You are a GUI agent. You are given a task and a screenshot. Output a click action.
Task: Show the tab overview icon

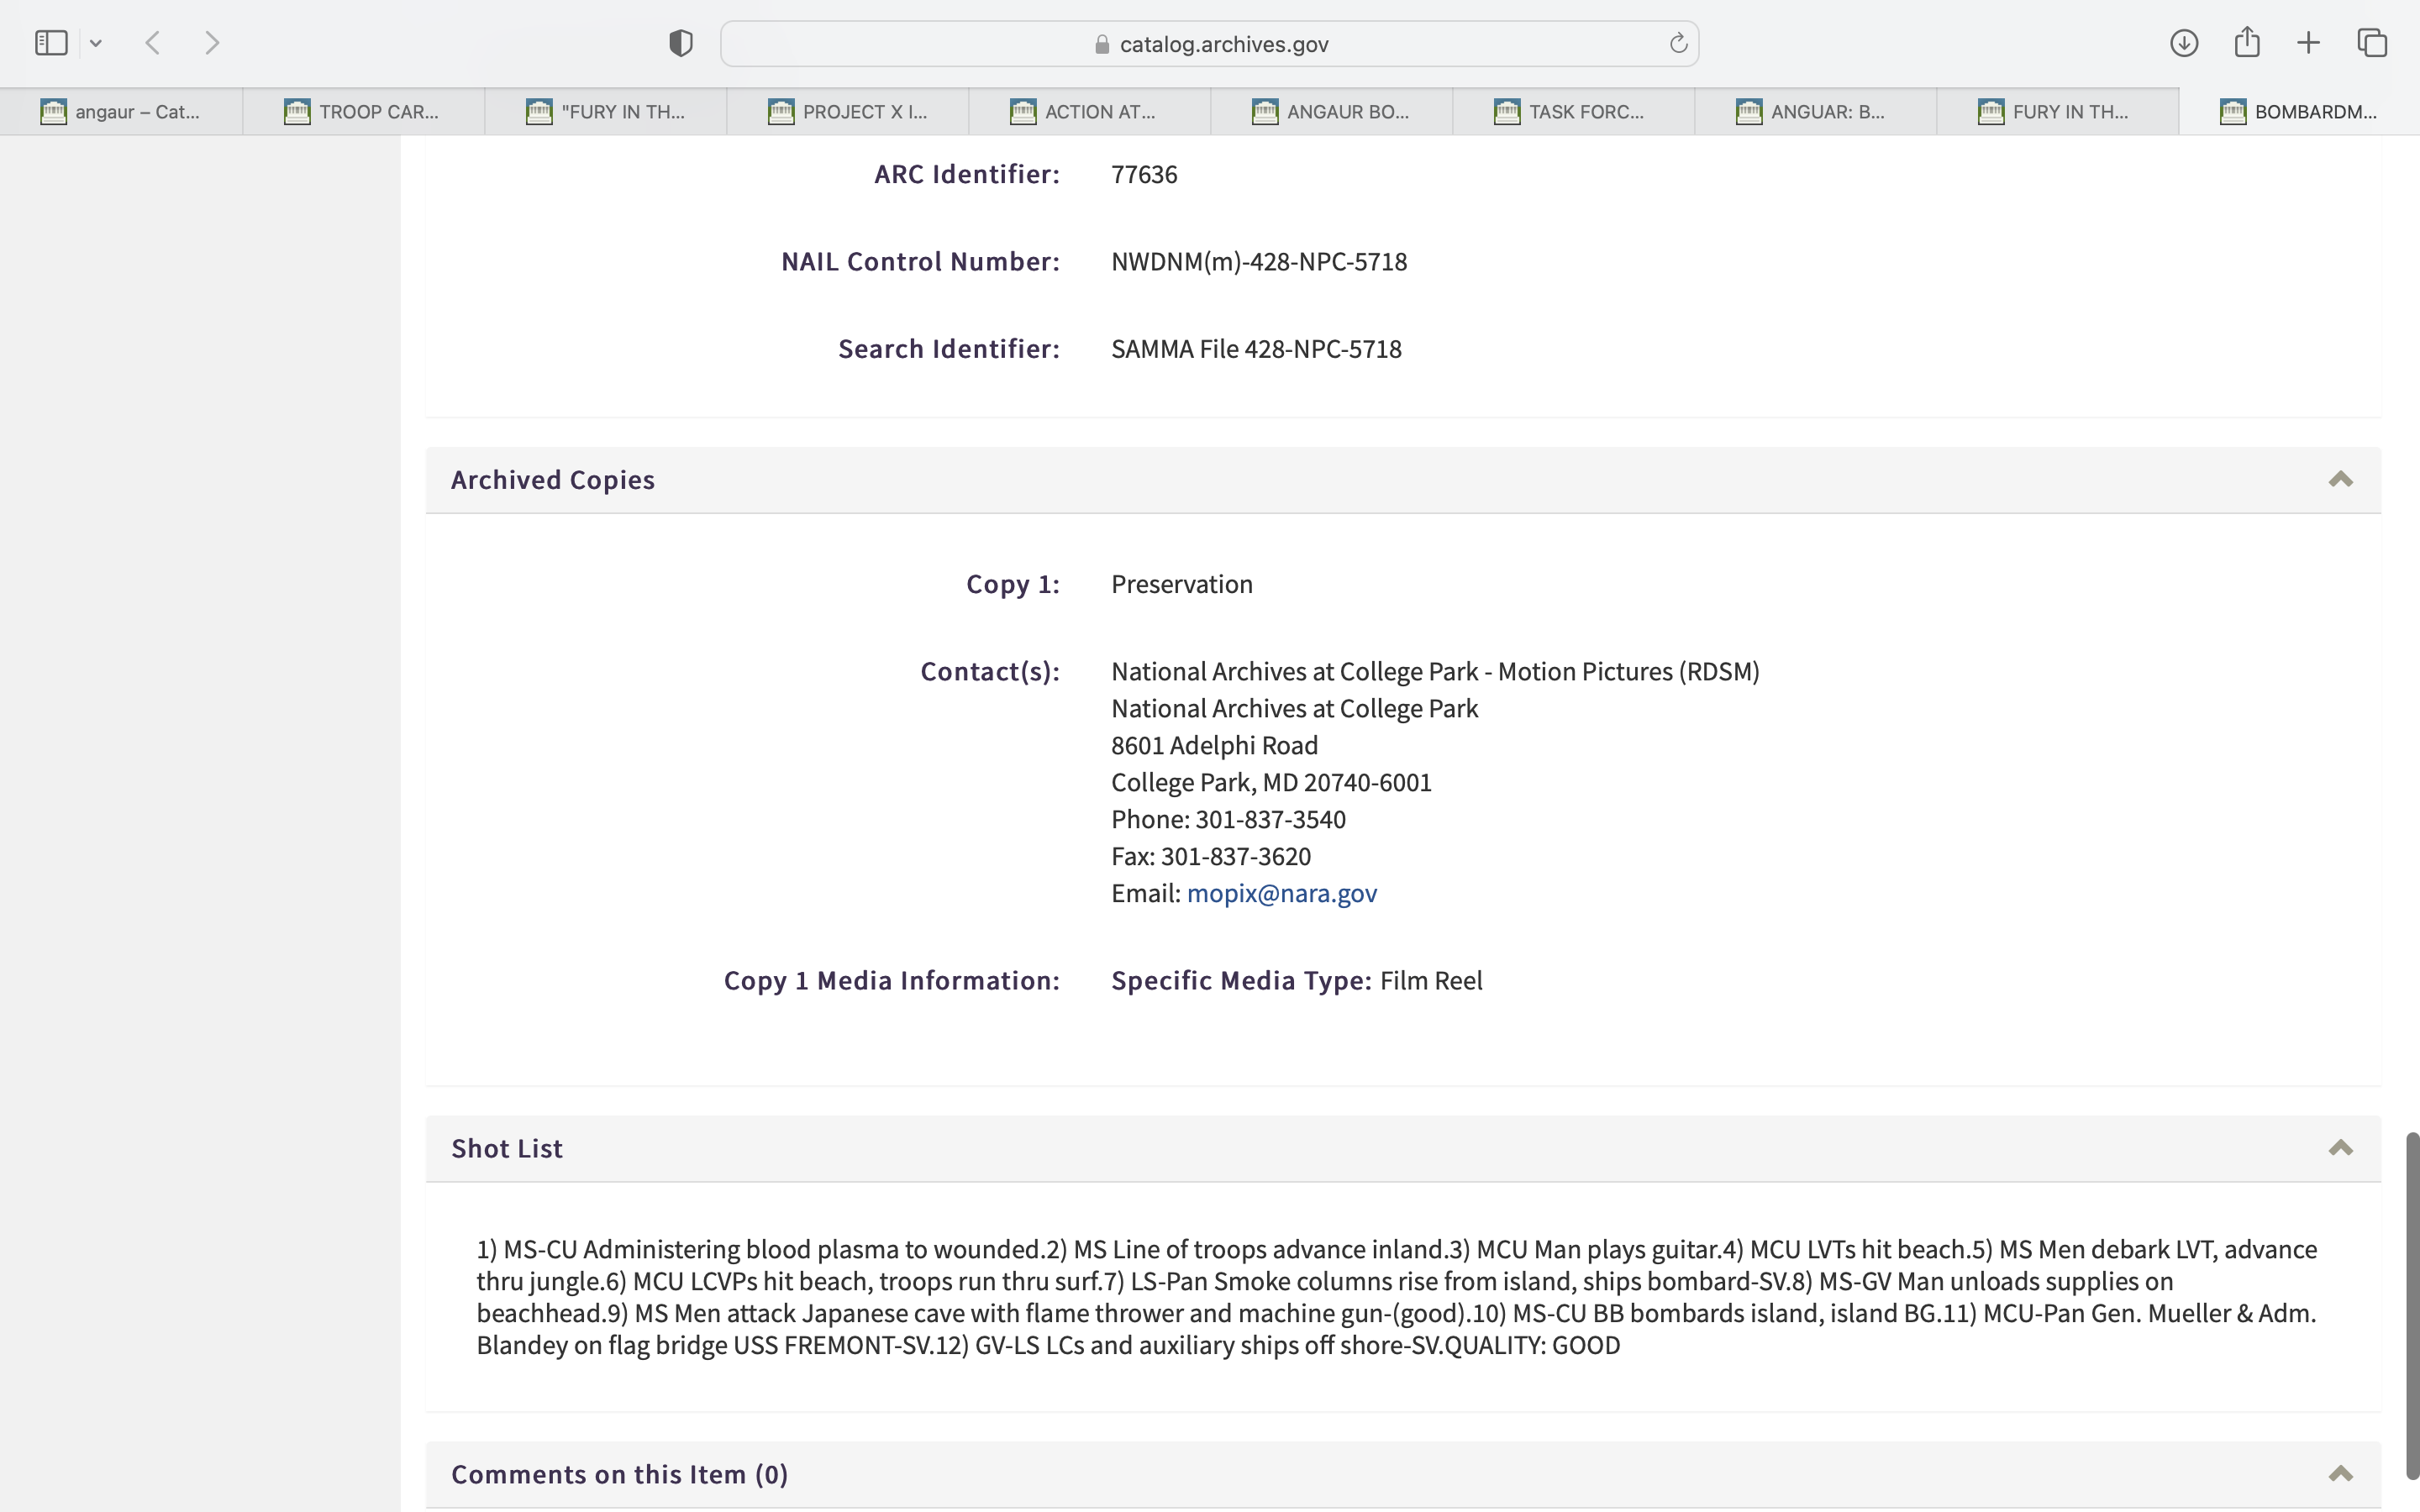coord(2372,43)
